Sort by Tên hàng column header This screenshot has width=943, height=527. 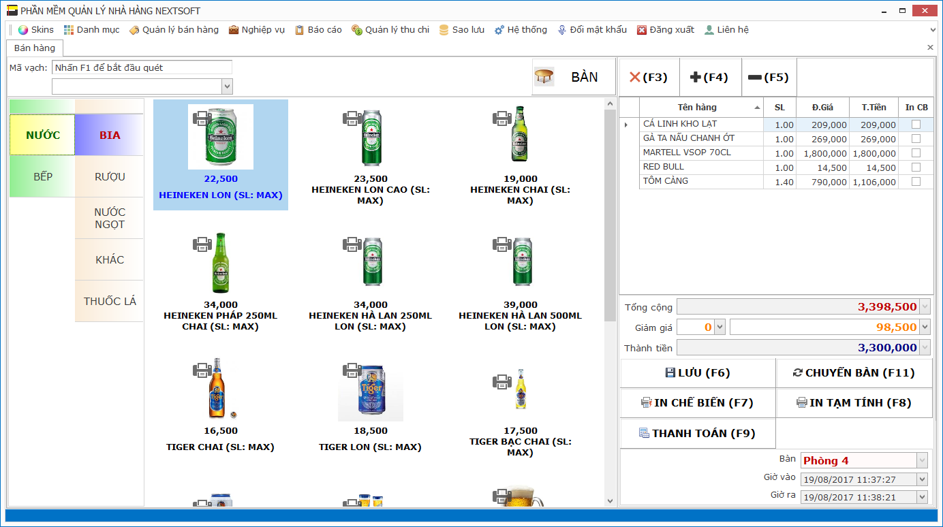[701, 108]
